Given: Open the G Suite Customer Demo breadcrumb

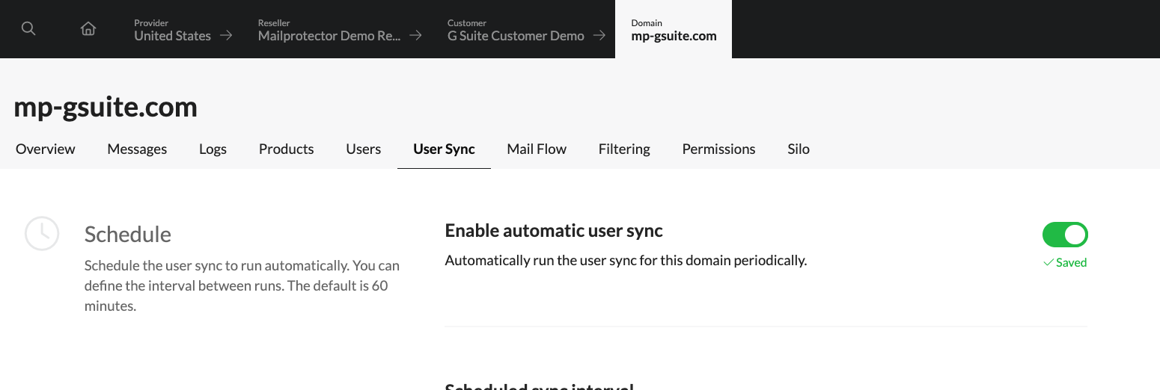Looking at the screenshot, I should [516, 35].
